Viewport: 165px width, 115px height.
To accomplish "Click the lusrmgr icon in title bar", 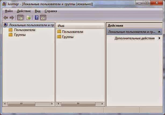I will click(4, 4).
